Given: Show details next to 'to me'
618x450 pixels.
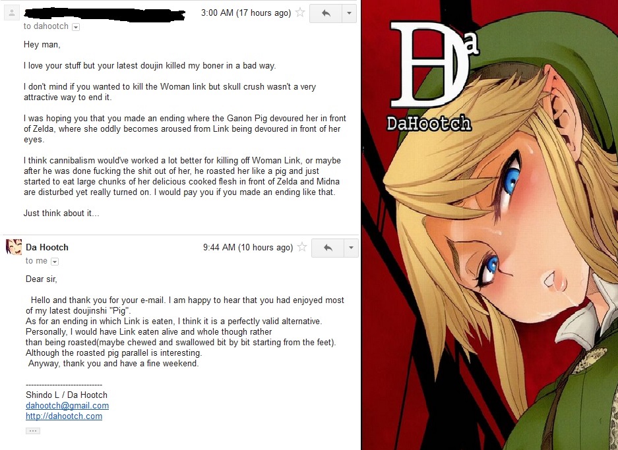Looking at the screenshot, I should [x=55, y=262].
